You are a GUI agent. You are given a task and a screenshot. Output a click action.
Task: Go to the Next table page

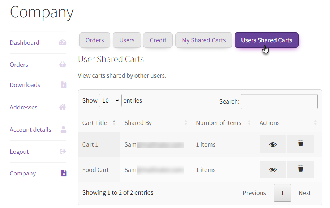(305, 192)
